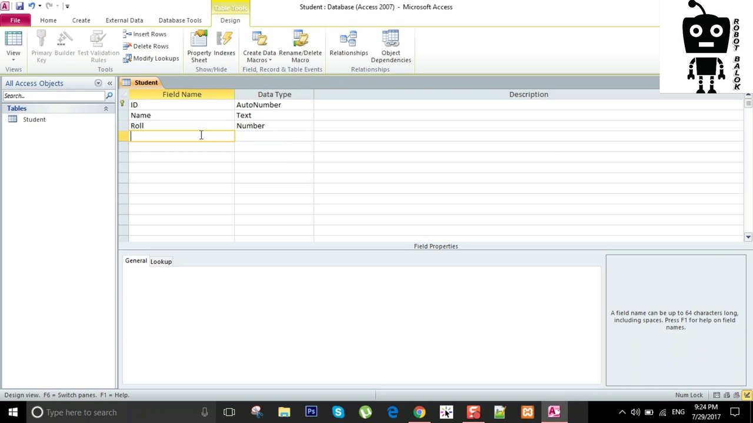Switch to the Home ribbon tab
Screen dimensions: 753x423
(x=48, y=20)
